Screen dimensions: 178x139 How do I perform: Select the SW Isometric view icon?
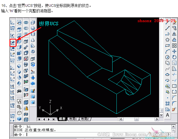pyautogui.click(x=19, y=66)
